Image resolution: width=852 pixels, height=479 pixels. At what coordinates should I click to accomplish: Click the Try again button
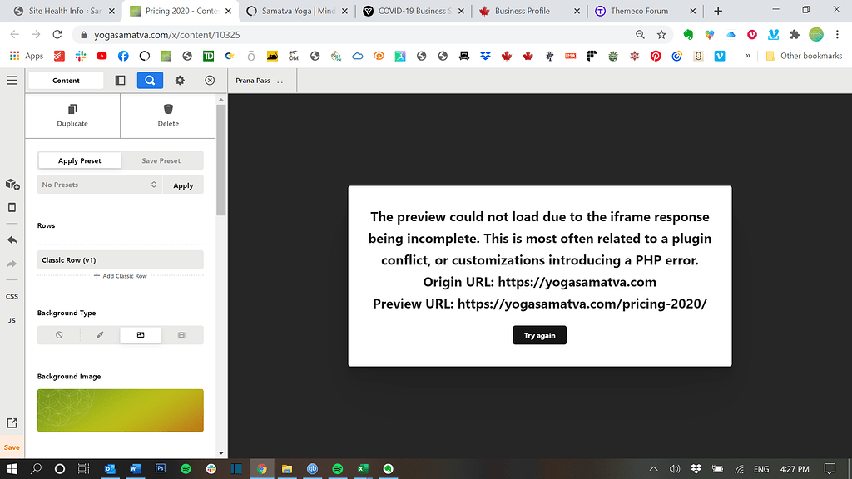coord(539,335)
